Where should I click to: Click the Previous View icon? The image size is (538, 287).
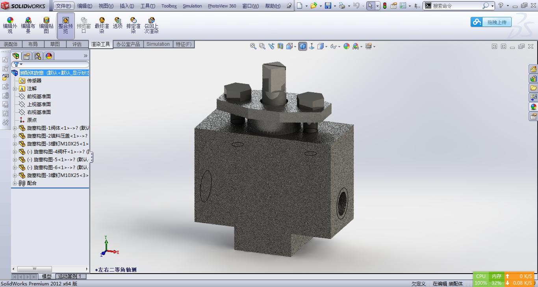point(271,46)
